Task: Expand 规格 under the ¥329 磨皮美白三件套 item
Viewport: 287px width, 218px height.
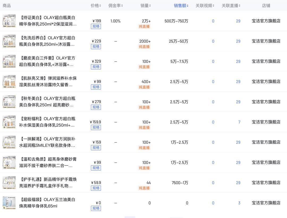Action: [x=96, y=67]
